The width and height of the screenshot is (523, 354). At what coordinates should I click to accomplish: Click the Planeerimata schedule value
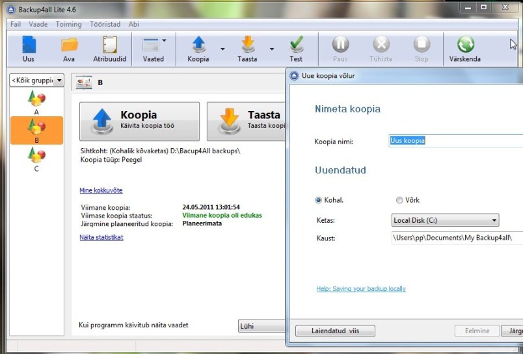point(202,223)
